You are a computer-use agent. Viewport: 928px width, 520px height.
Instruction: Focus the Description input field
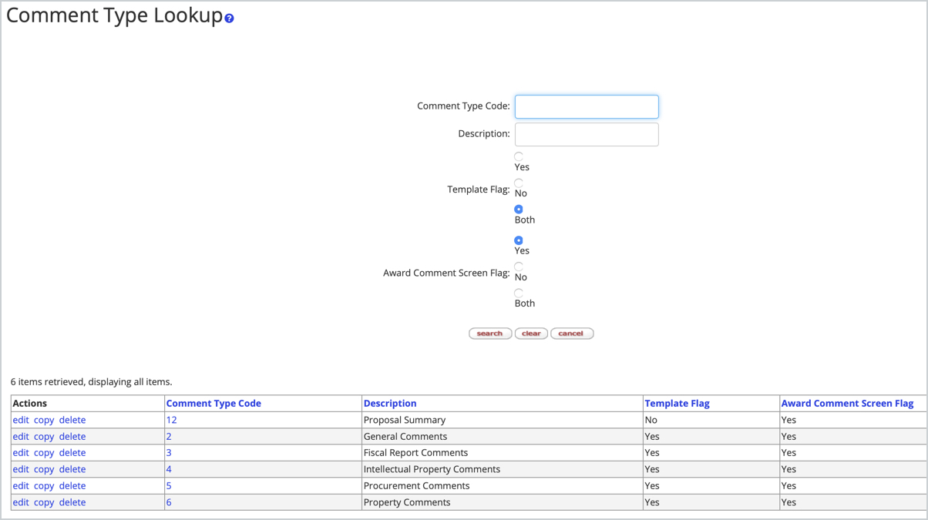click(x=587, y=134)
